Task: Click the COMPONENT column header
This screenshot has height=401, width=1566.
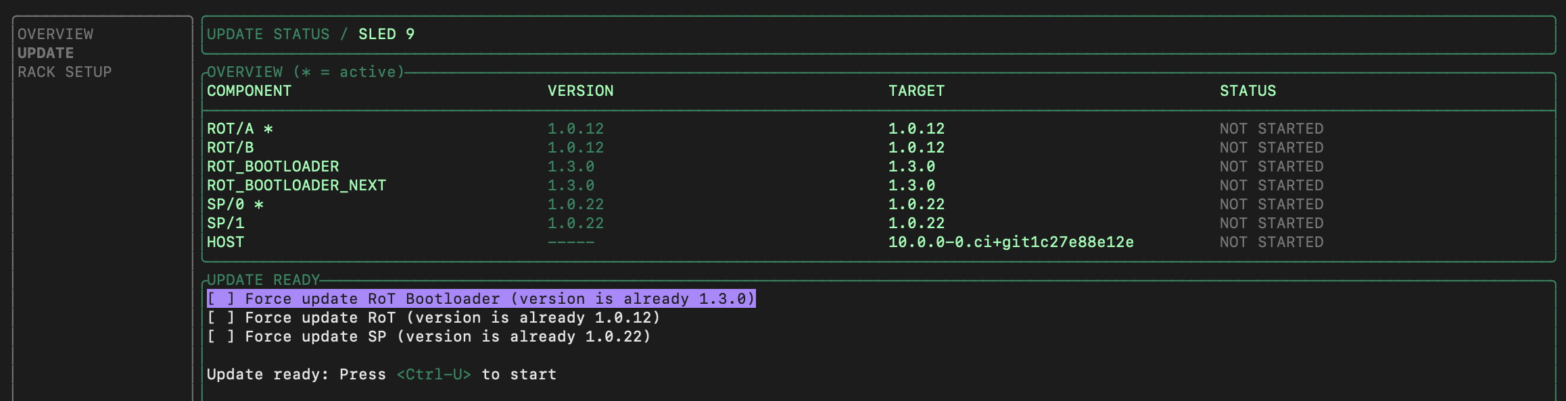Action: pyautogui.click(x=249, y=90)
